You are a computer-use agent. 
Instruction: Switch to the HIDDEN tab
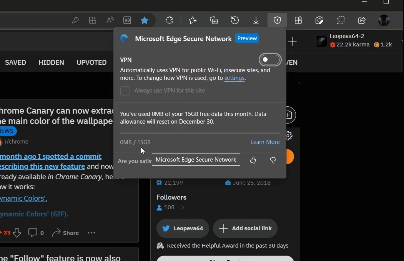click(51, 63)
